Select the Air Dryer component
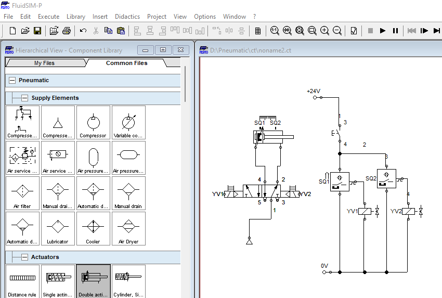This screenshot has width=442, height=298. [128, 228]
